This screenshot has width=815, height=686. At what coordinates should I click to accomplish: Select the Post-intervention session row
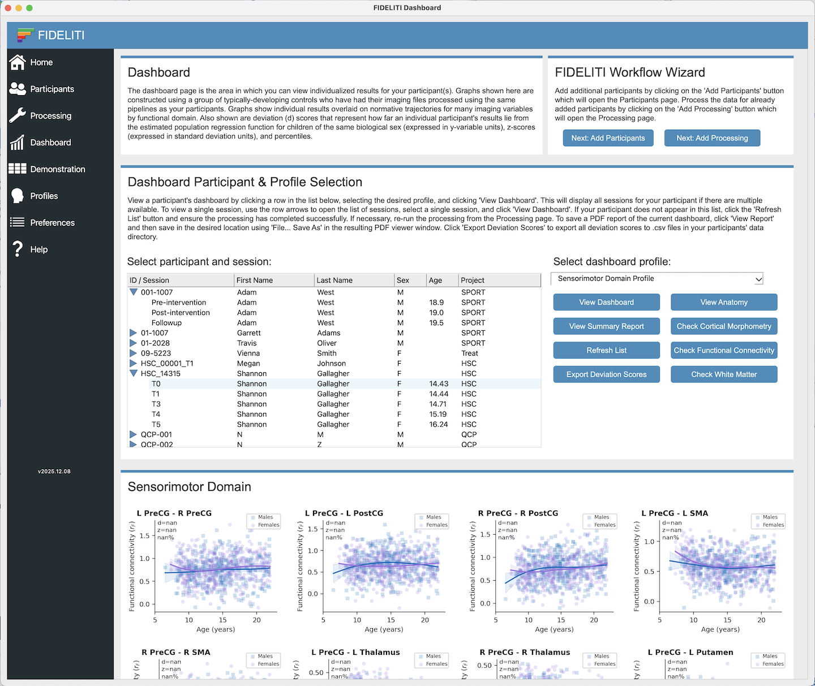pos(181,313)
